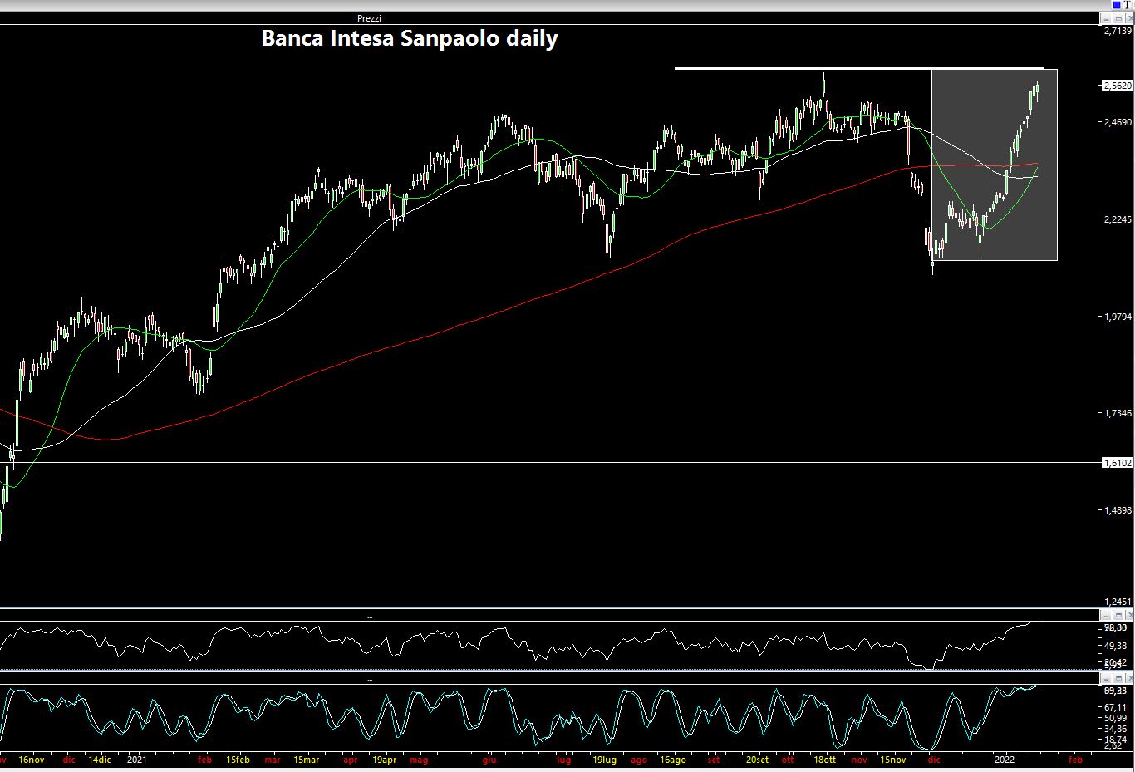Click the 20set date label
The width and height of the screenshot is (1135, 772).
tap(757, 760)
